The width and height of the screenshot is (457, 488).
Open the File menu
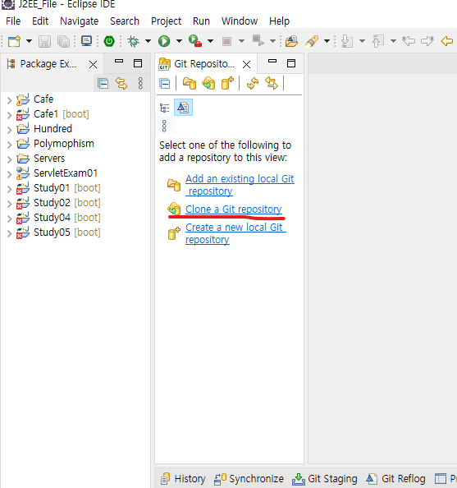coord(13,21)
